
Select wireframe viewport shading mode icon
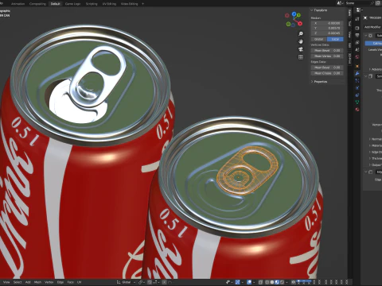267,282
